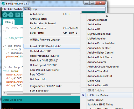Image resolution: width=134 pixels, height=109 pixels.
Task: Select the plain LilyPad Arduino board
Action: click(107, 38)
